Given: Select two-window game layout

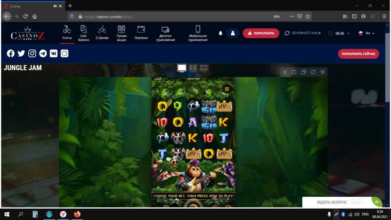Looking at the screenshot, I should (x=193, y=68).
